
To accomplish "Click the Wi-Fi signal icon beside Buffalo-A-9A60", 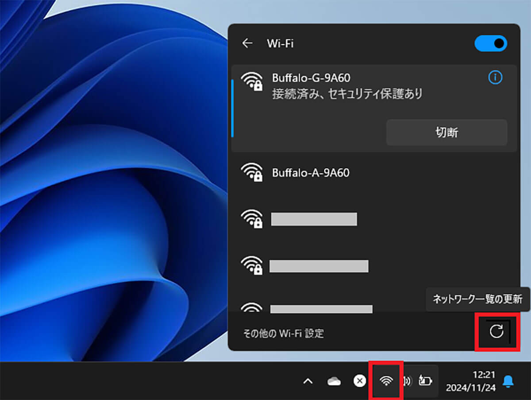I will 251,172.
